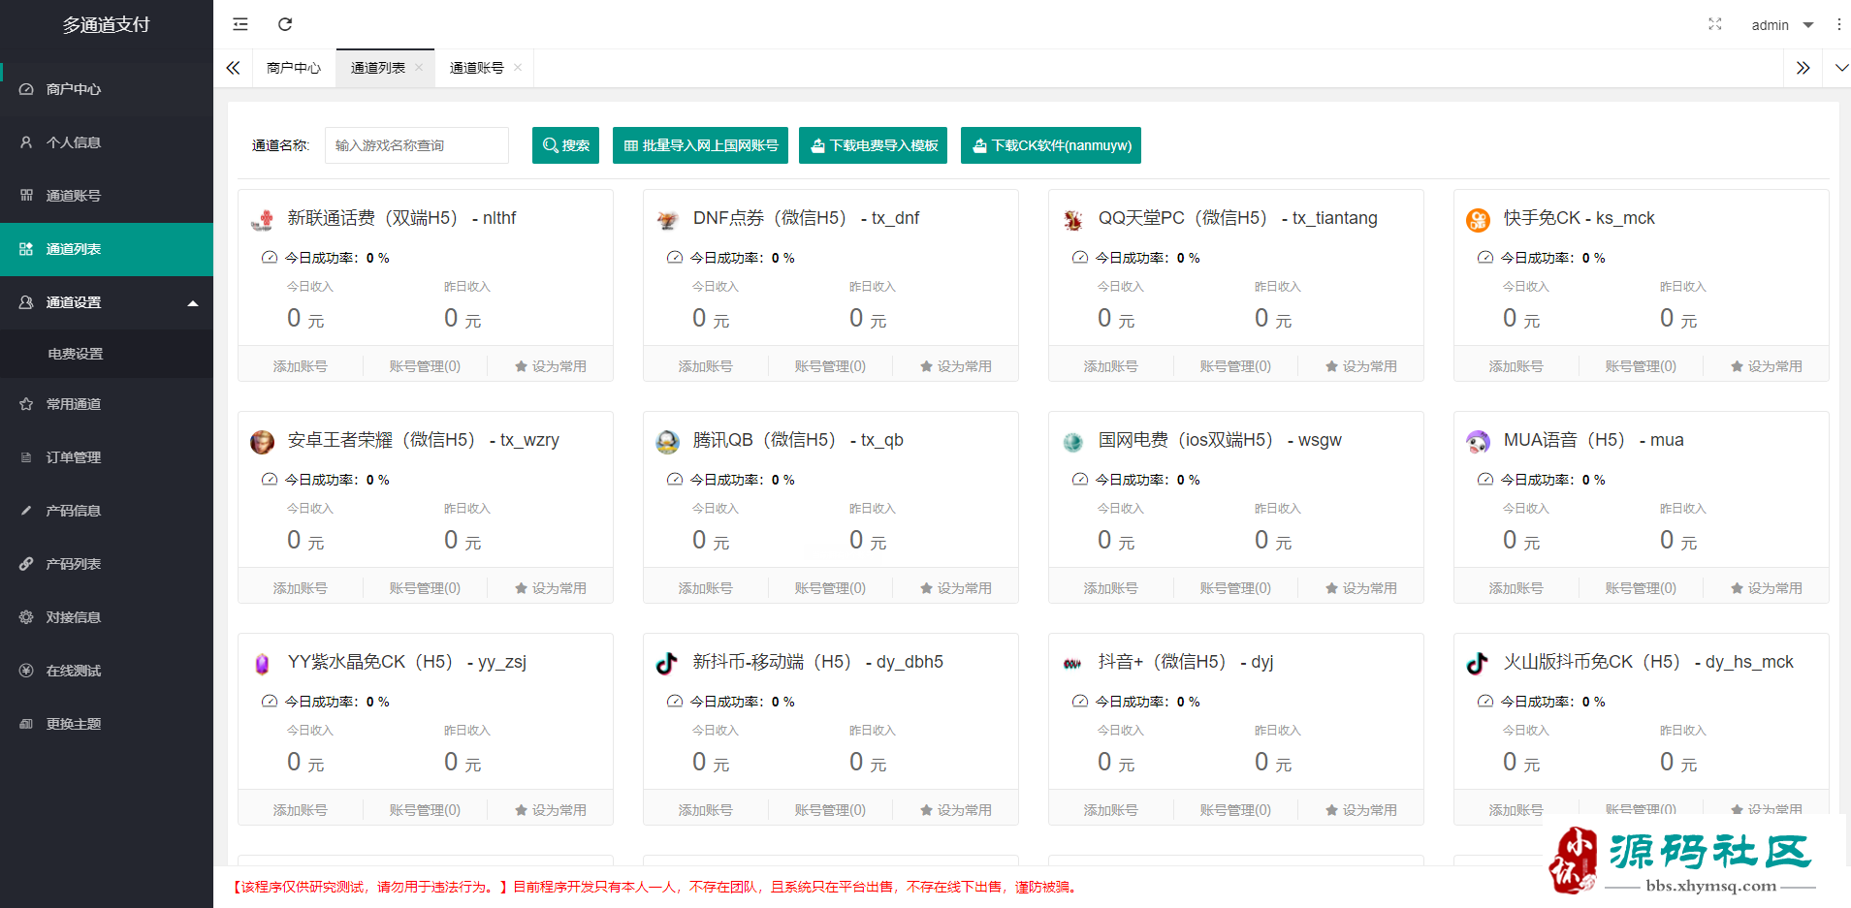Star 国网电费 channel as 设为常用
Viewport: 1851px width, 908px height.
tap(1360, 588)
